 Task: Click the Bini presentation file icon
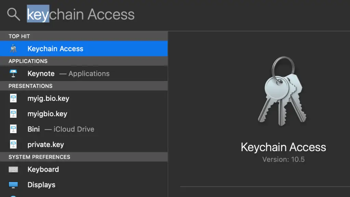[13, 129]
